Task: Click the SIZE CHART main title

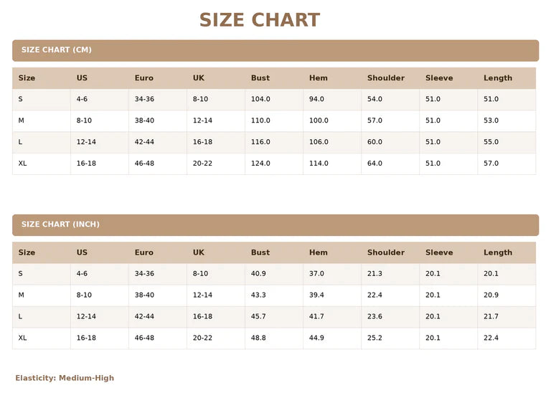Action: pos(260,19)
